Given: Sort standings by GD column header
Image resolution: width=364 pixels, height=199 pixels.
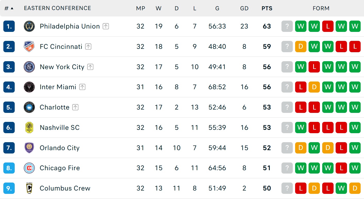Looking at the screenshot, I should pyautogui.click(x=244, y=8).
